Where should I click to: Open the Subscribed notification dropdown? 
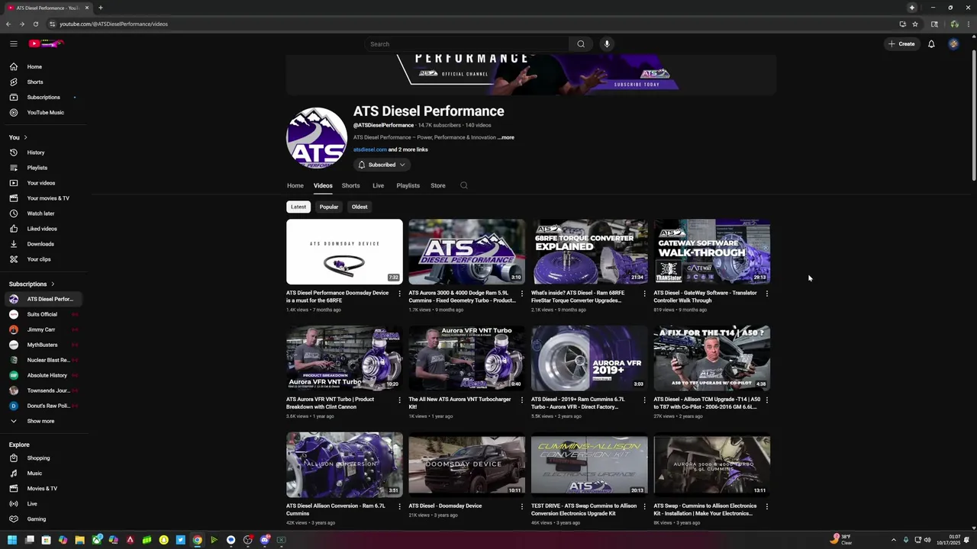pyautogui.click(x=382, y=165)
